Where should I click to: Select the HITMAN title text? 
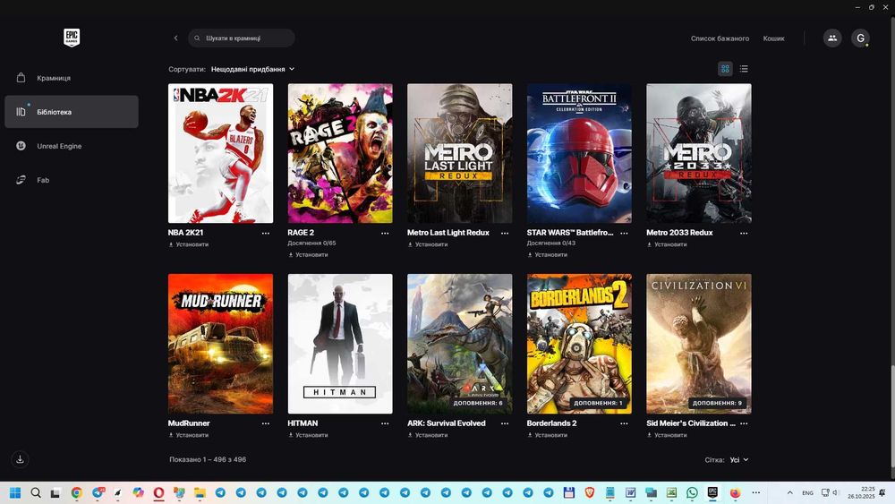(303, 423)
